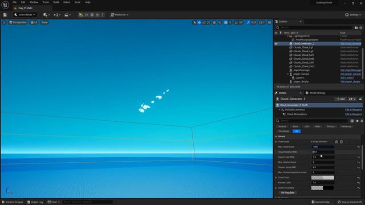
Task: Collapse the player_barque tree item
Action: (x=287, y=74)
